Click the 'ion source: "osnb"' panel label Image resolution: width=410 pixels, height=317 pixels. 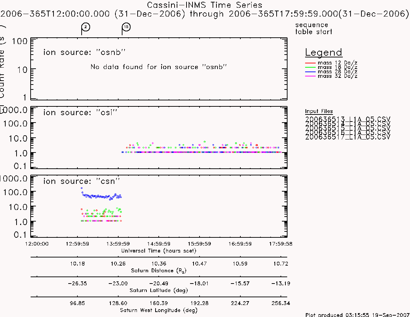point(84,52)
